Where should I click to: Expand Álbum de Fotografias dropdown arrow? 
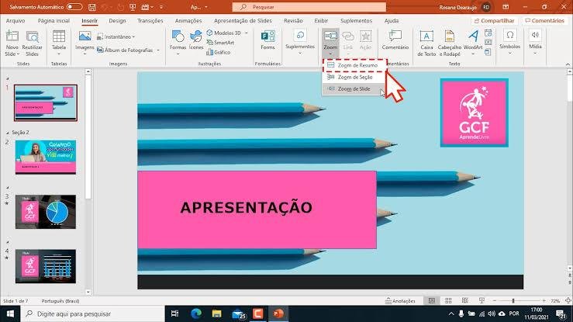tap(158, 50)
